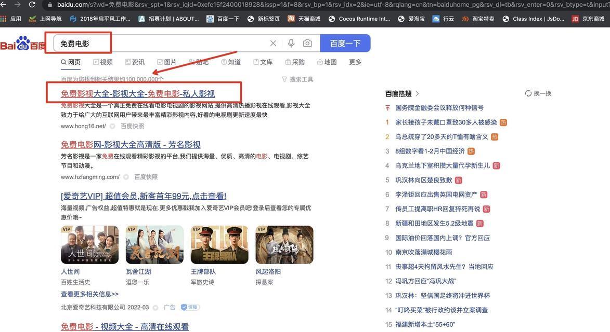
Task: Open hot topic 传员工提离职HR回复猝死再说
Action: tap(438, 209)
